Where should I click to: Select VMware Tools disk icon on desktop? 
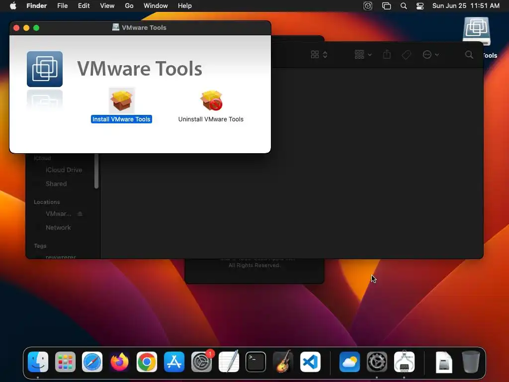tap(476, 31)
